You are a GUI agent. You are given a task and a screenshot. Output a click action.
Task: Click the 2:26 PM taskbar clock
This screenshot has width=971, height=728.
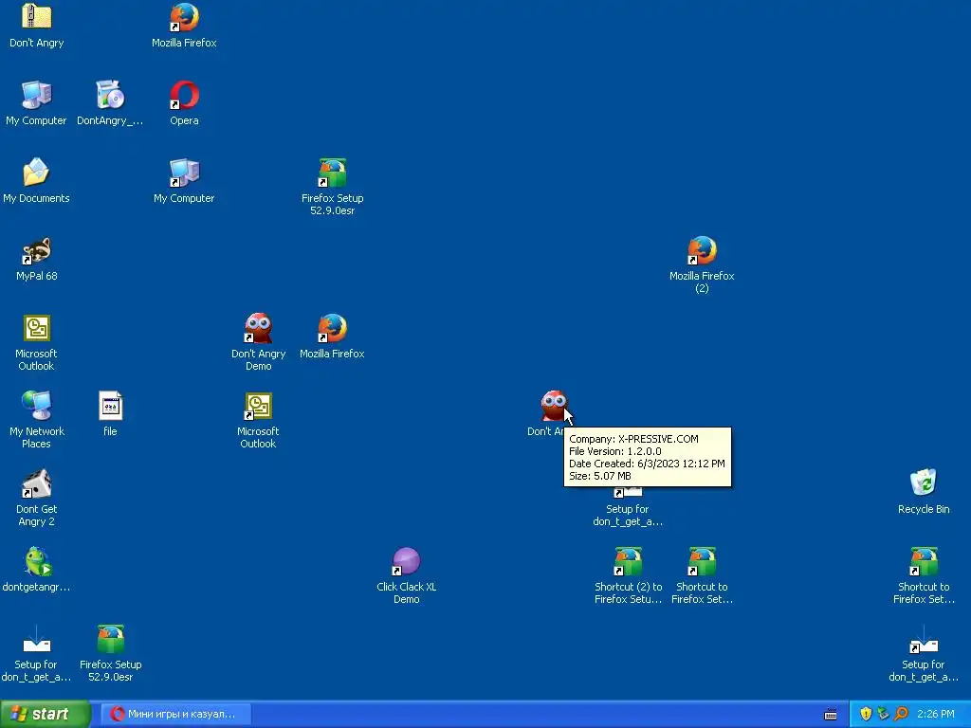935,714
